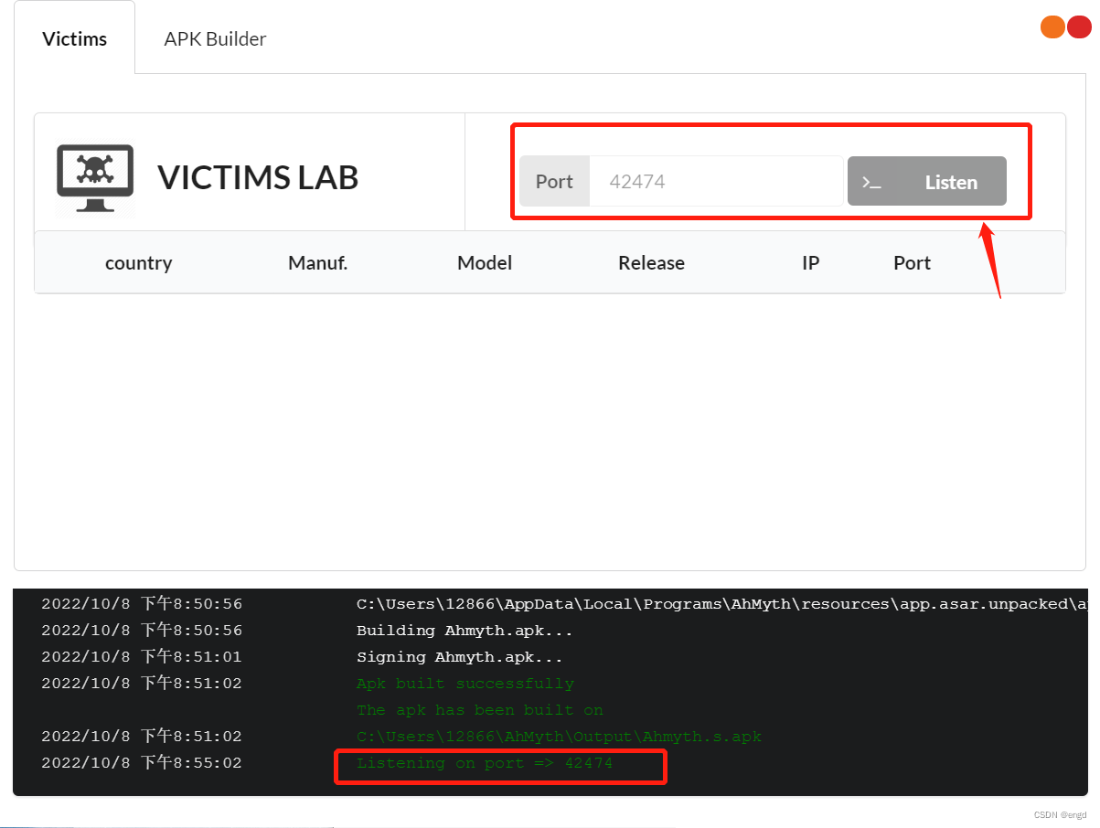Select log line 'Building Ahmyth.apk...'

465,631
